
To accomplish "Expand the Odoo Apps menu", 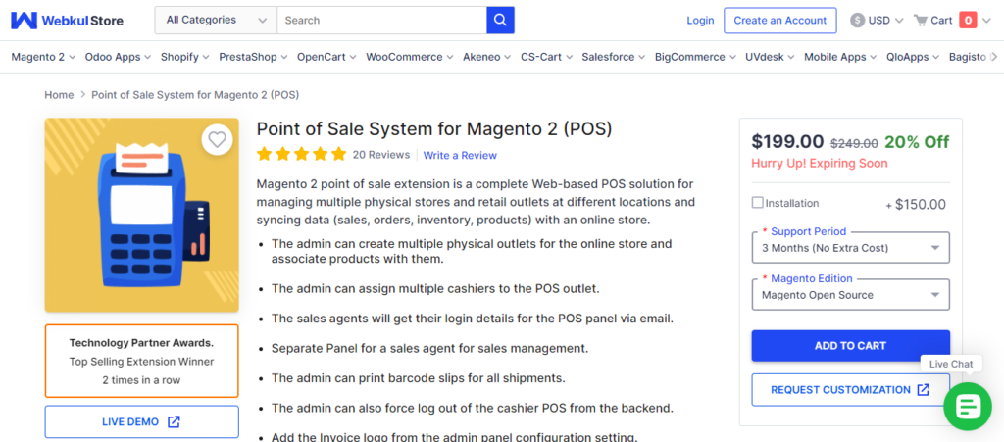I will click(118, 57).
